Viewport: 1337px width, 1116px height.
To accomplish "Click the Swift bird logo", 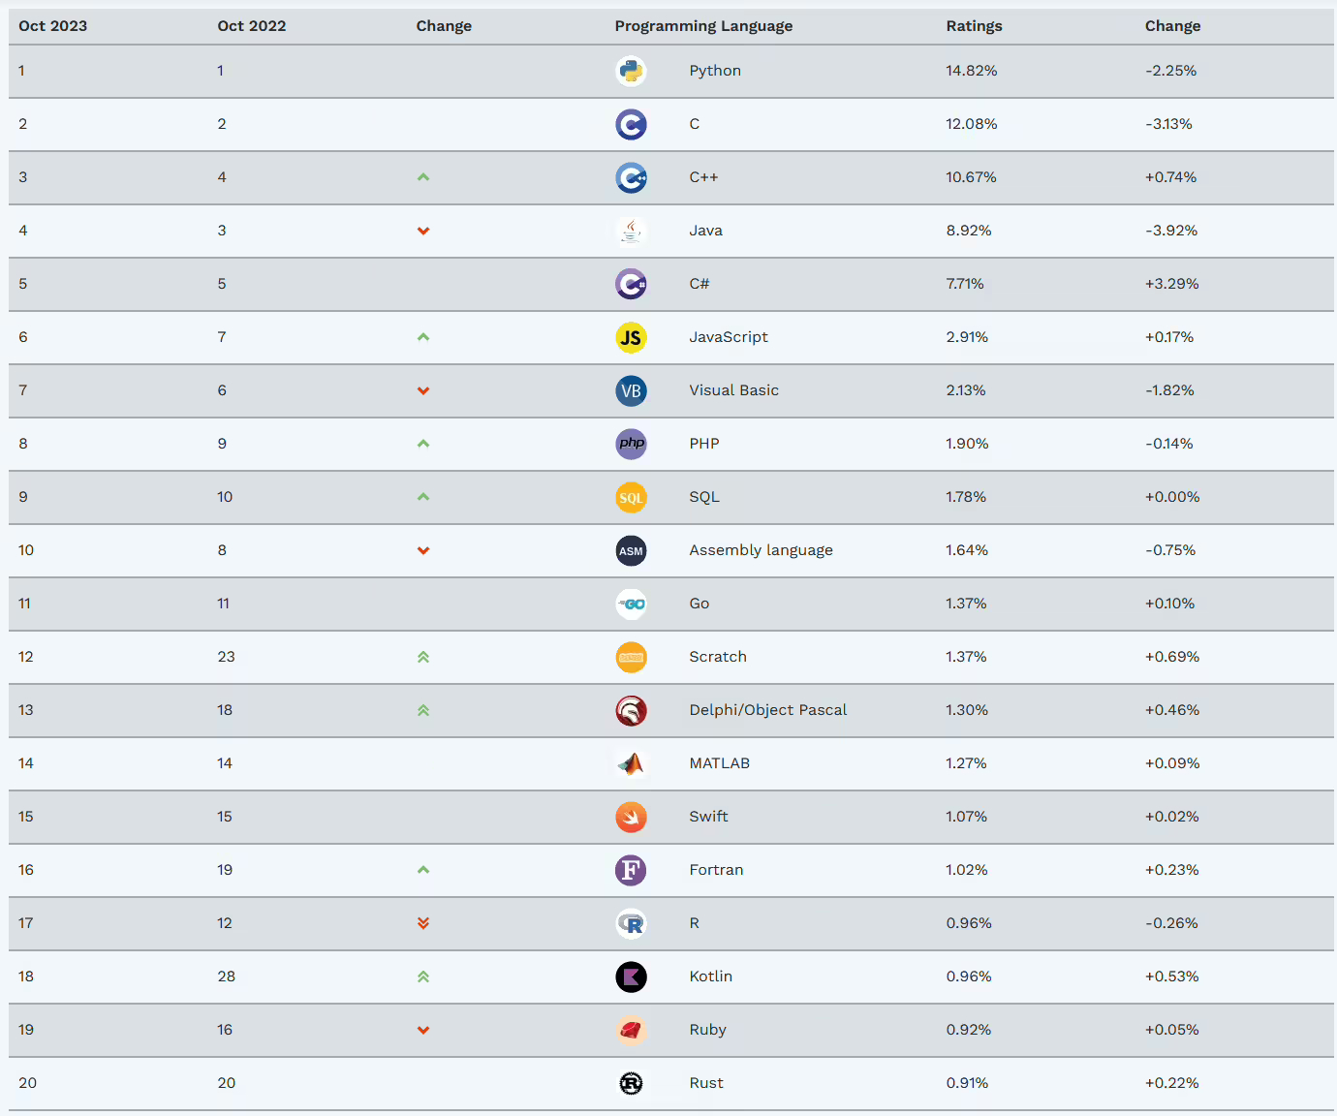I will click(631, 817).
